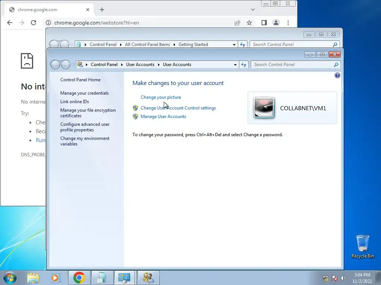Click the User Accounts address bar icon
Screen dimensions: 381x285
coord(80,65)
